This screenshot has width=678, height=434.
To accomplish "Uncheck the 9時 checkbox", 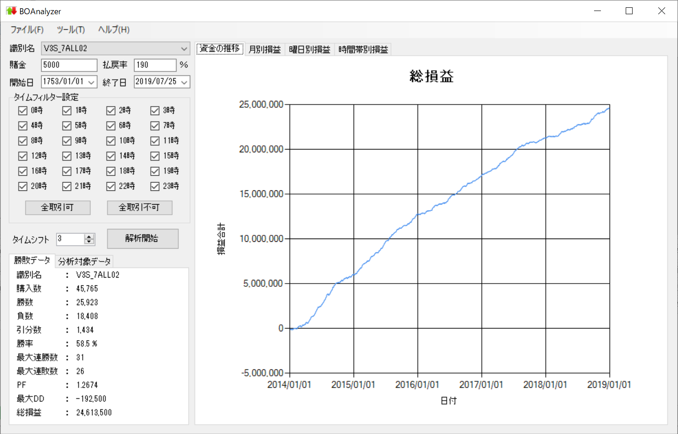I will pyautogui.click(x=67, y=141).
